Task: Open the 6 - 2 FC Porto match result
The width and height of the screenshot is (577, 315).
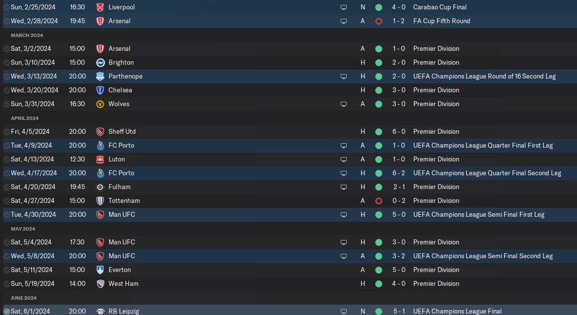Action: pos(399,173)
